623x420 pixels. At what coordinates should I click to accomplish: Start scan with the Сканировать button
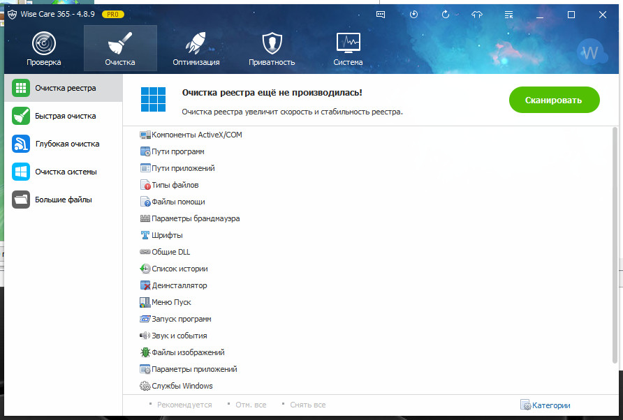555,100
